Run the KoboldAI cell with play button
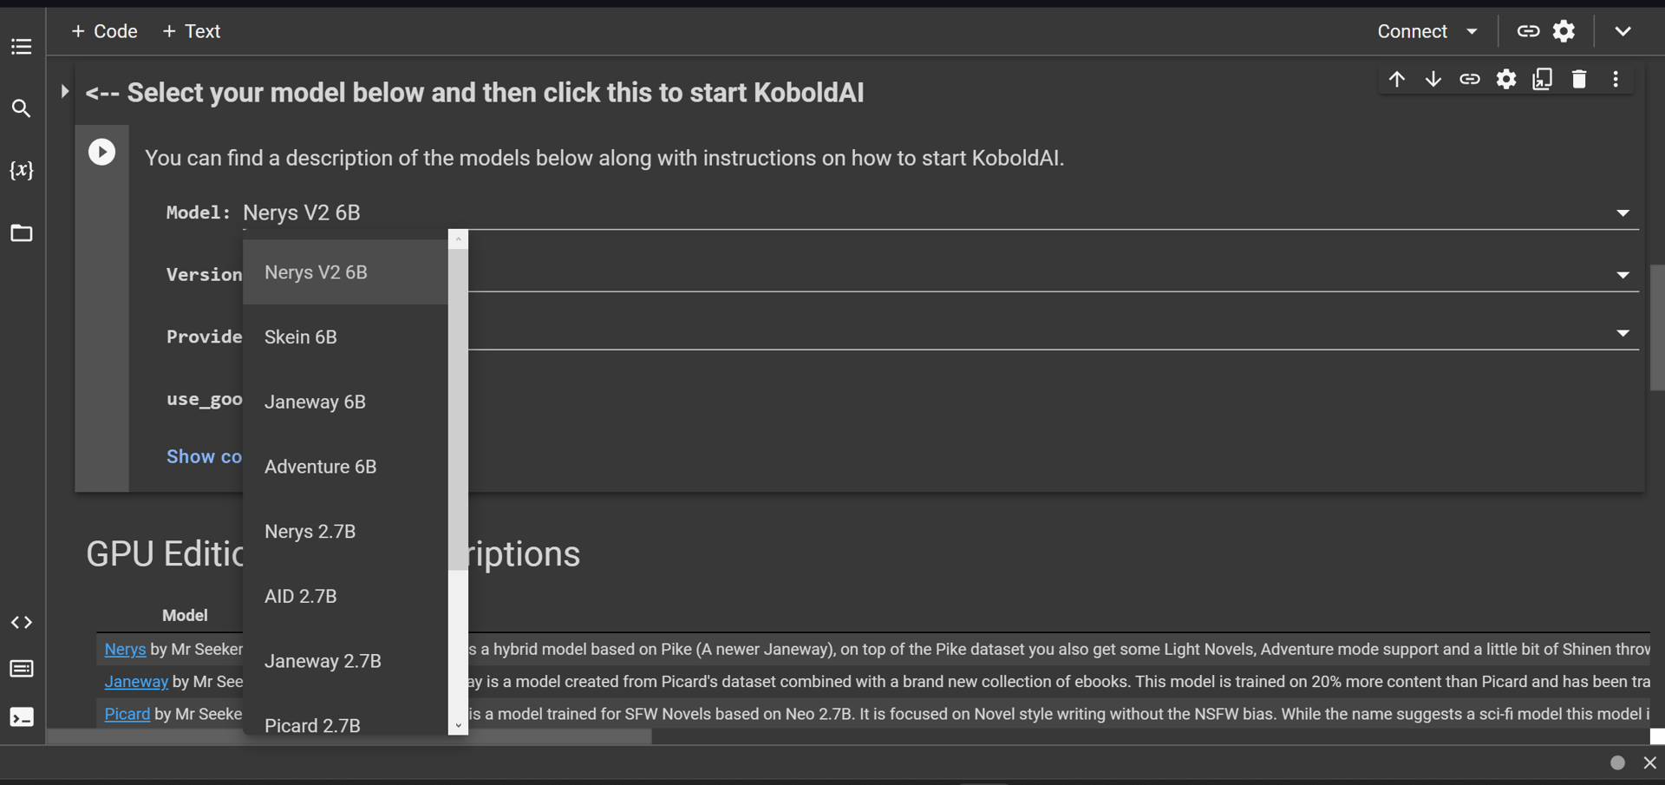This screenshot has width=1665, height=785. pos(101,153)
